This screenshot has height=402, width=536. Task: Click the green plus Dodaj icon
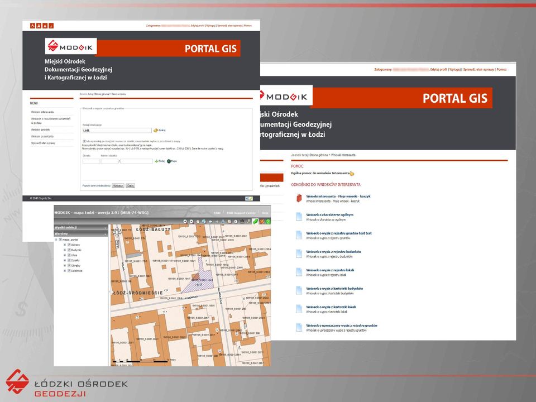(x=156, y=161)
